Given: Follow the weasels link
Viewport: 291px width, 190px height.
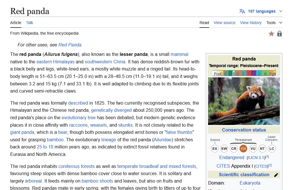Looking at the screenshot, I should 98,125.
